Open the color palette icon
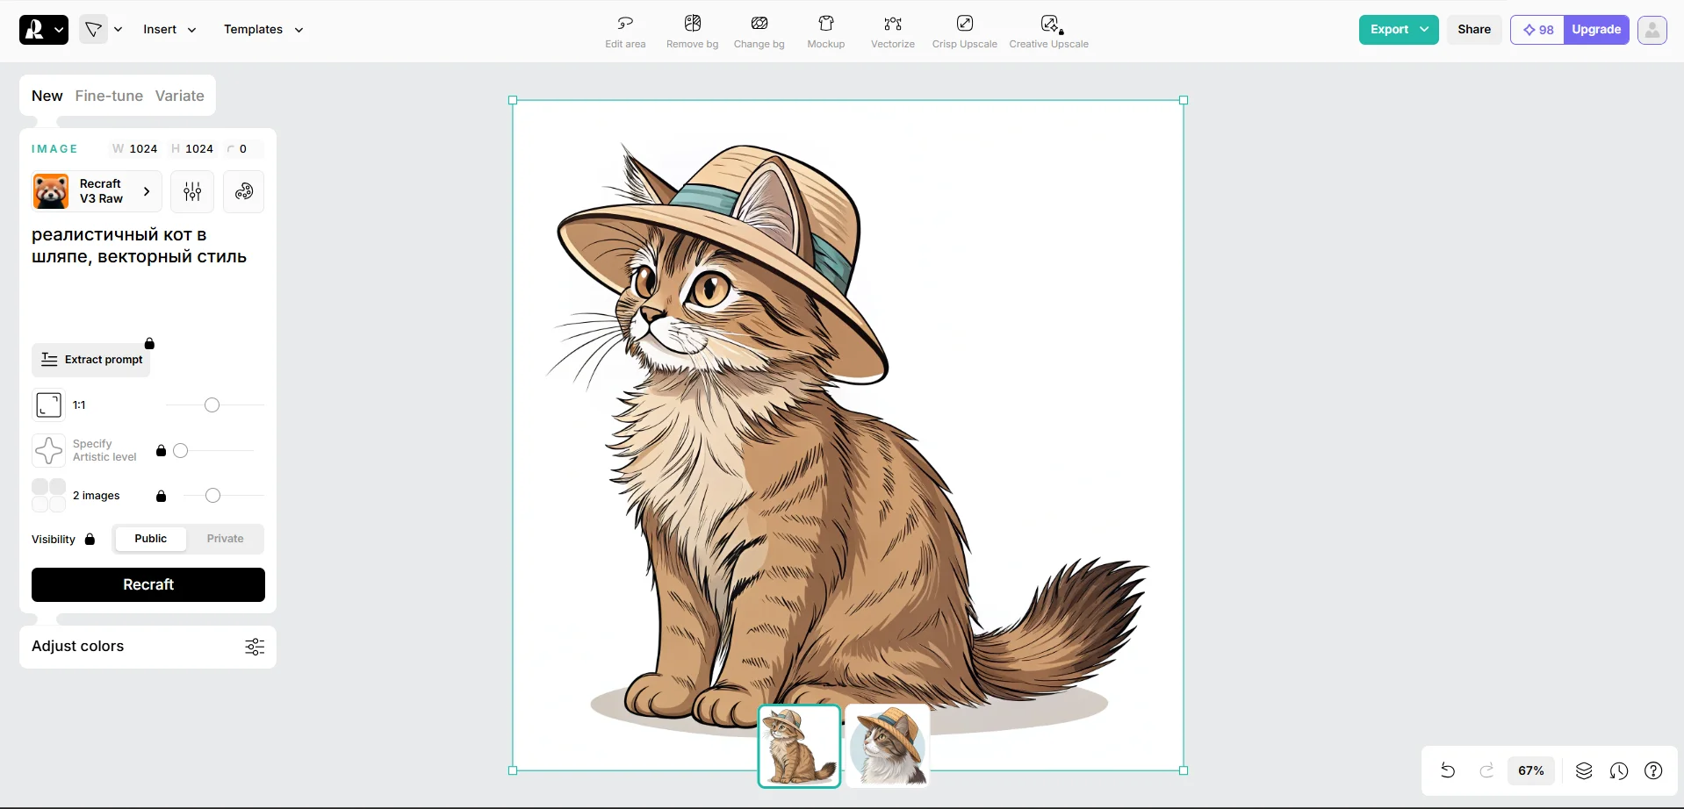1684x809 pixels. click(244, 191)
